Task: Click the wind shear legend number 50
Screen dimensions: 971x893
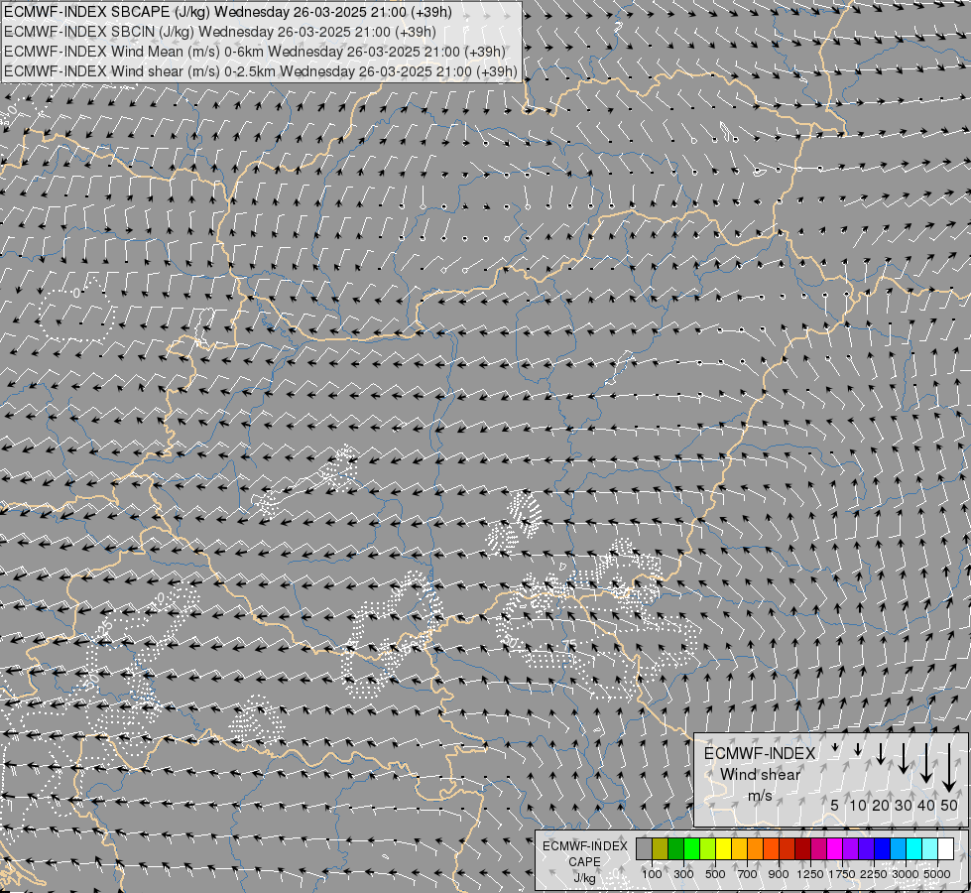Action: click(949, 805)
